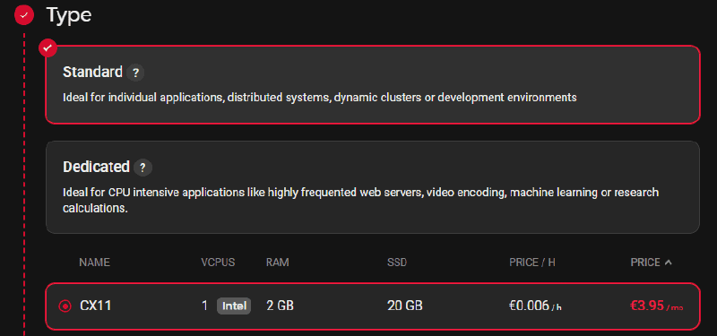Click the €3.95/mo monthly price
This screenshot has height=336, width=717.
point(657,306)
